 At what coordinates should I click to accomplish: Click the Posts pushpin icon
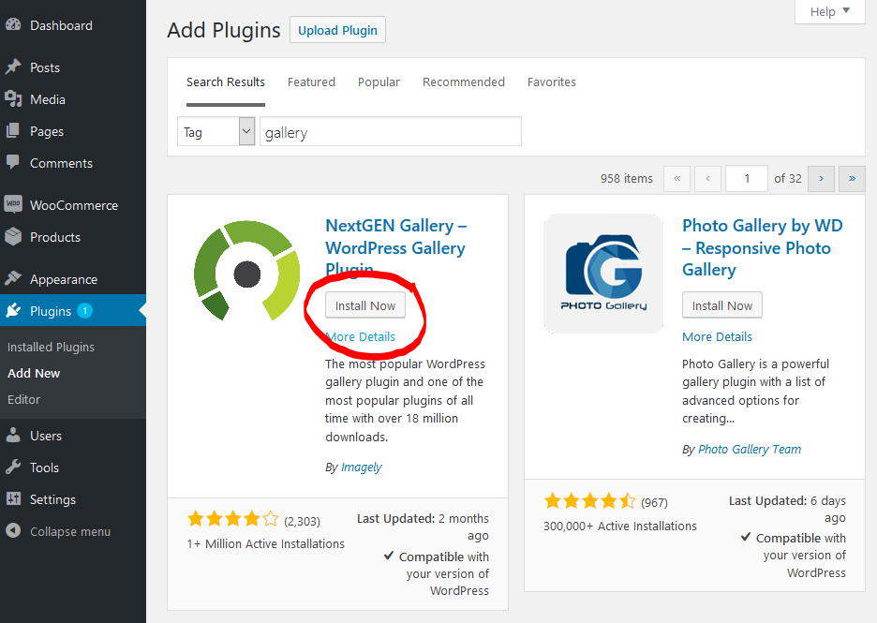tap(13, 67)
